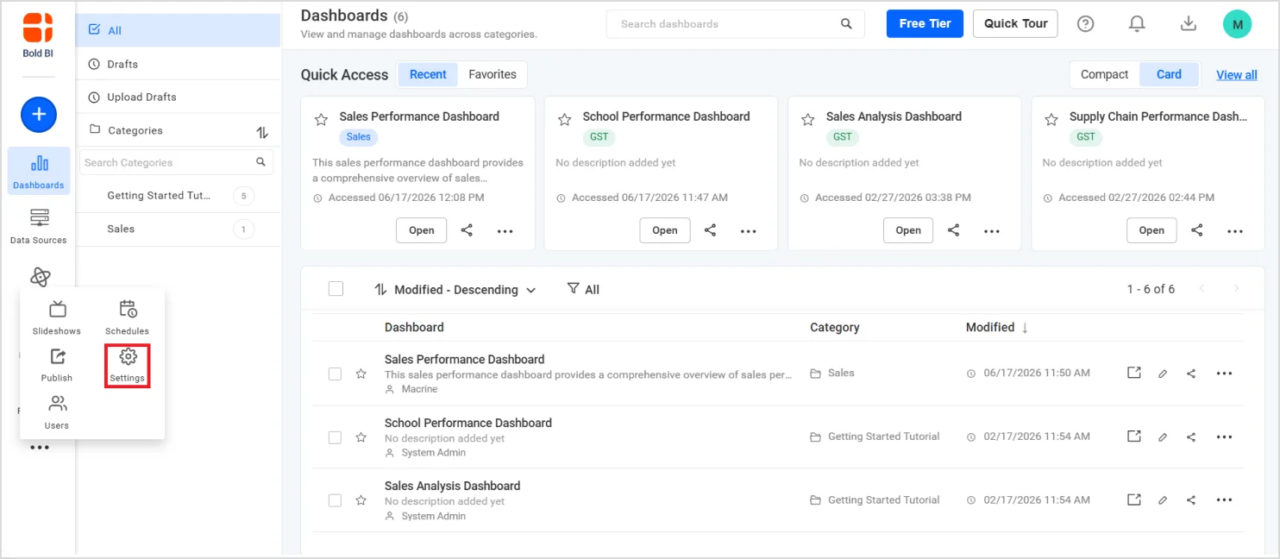Open Settings from the popup menu
Viewport: 1280px width, 559px height.
[x=128, y=365]
